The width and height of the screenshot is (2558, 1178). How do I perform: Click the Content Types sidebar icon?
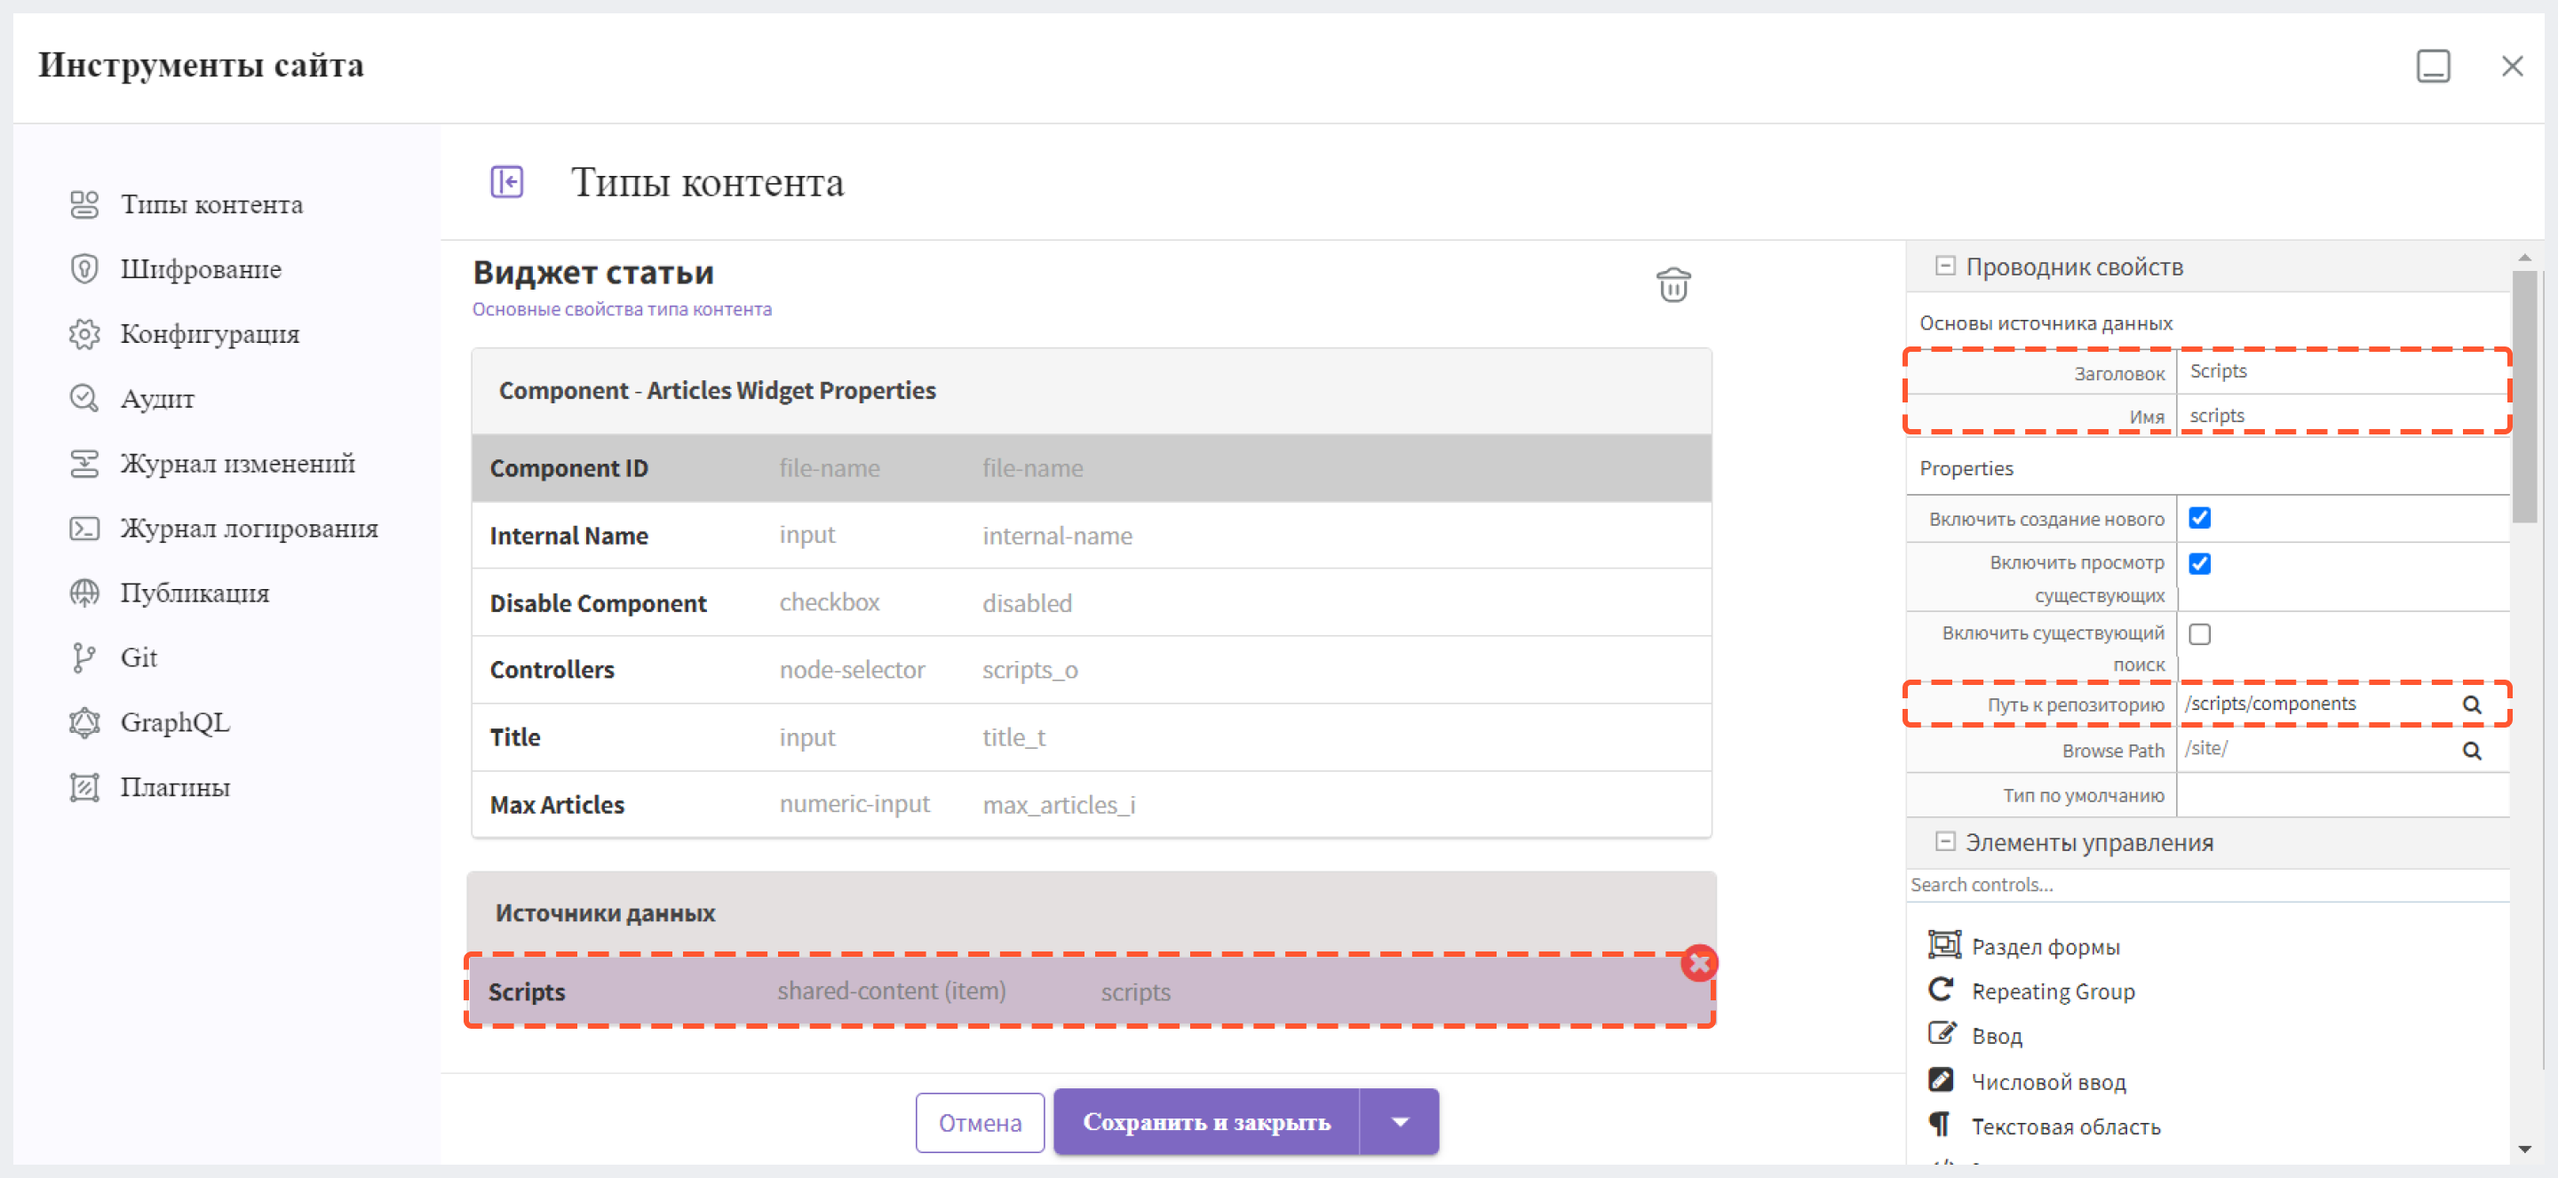[84, 204]
